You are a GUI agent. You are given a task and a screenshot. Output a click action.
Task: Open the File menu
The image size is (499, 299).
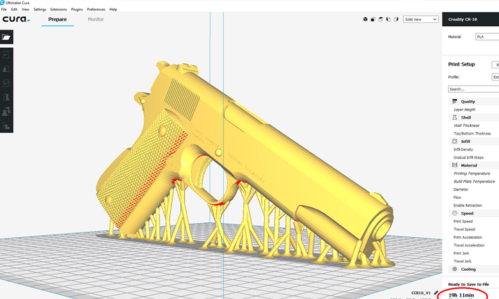tap(4, 10)
